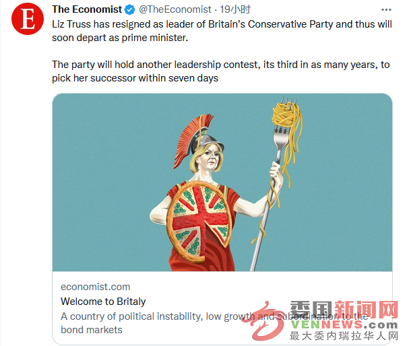Open The Economist red profile avatar

pos(28,19)
